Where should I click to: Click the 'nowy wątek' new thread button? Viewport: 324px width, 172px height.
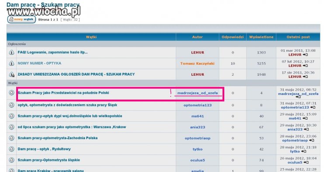pyautogui.click(x=21, y=19)
